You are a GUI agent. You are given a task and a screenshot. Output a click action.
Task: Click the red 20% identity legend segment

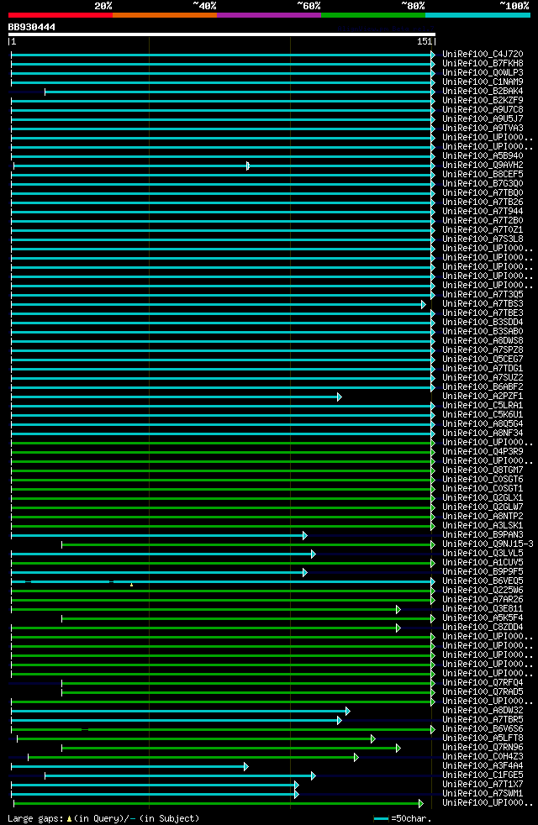[x=61, y=15]
